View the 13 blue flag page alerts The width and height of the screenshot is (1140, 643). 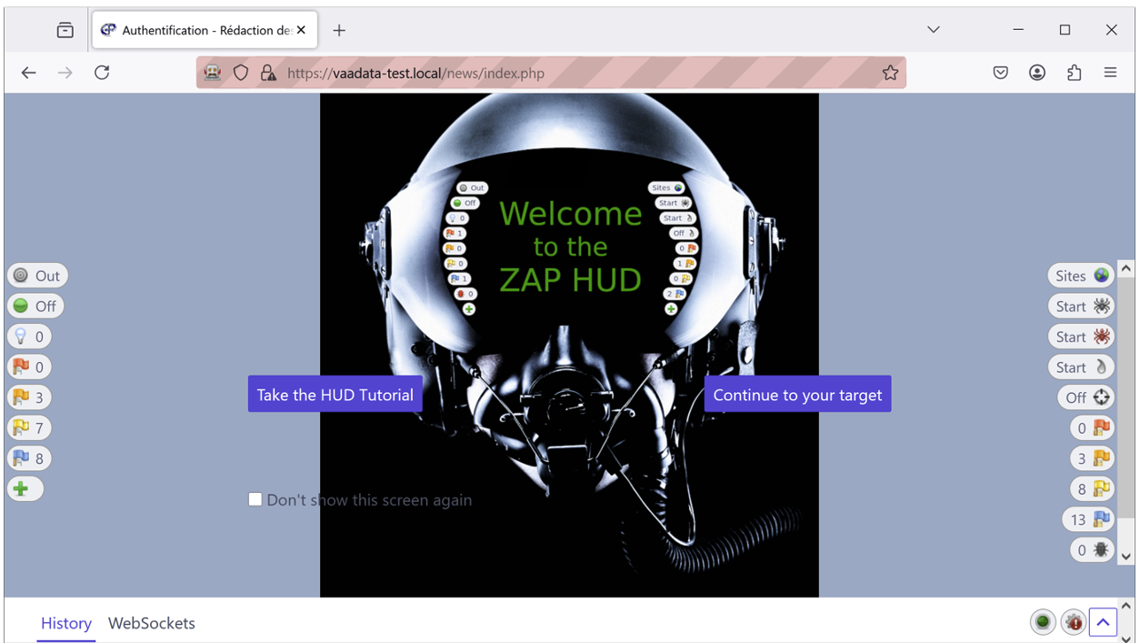(x=1088, y=518)
